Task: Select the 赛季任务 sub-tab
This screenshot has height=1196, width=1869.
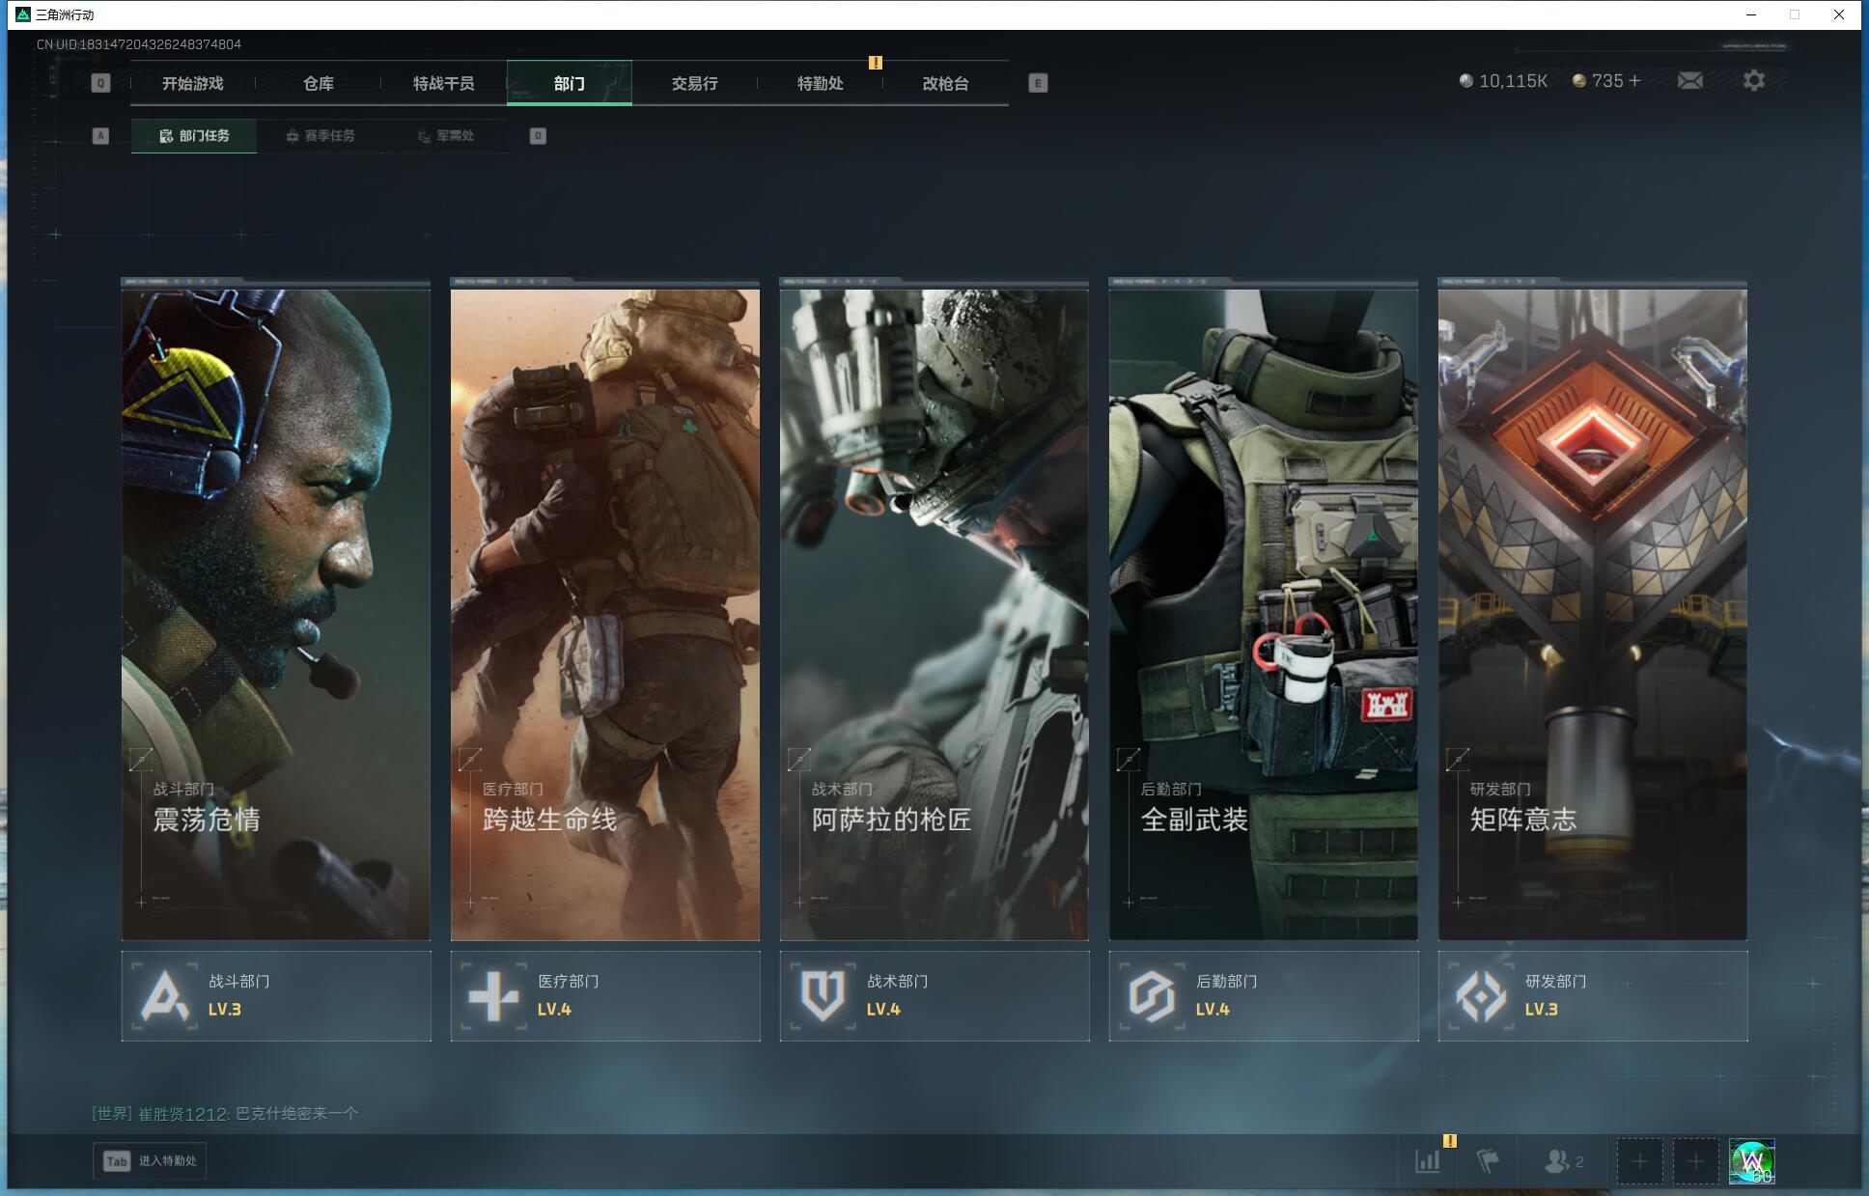Action: coord(321,136)
